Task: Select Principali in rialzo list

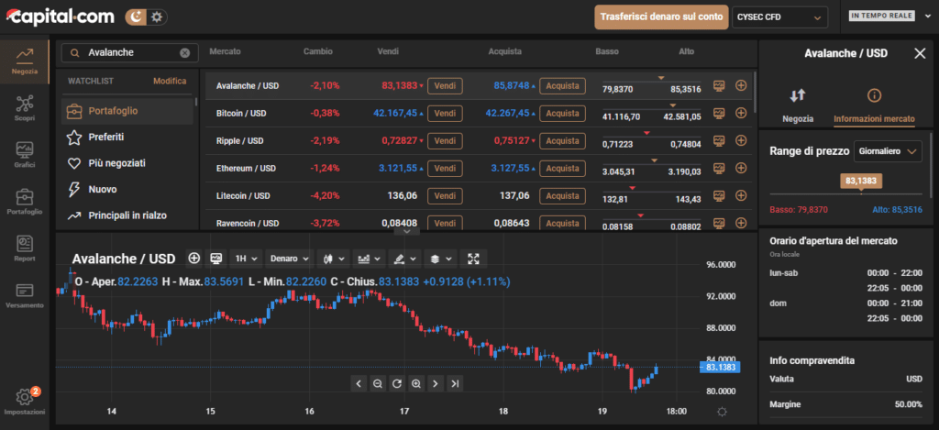Action: (x=127, y=215)
